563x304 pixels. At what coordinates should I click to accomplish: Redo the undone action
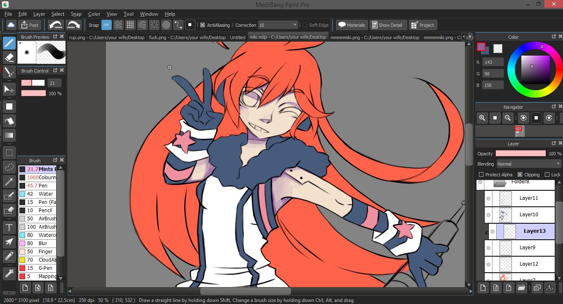[x=73, y=25]
